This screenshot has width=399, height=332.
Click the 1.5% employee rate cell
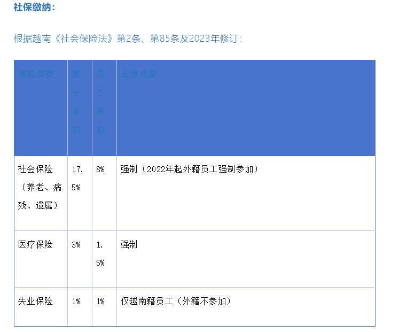pyautogui.click(x=100, y=253)
